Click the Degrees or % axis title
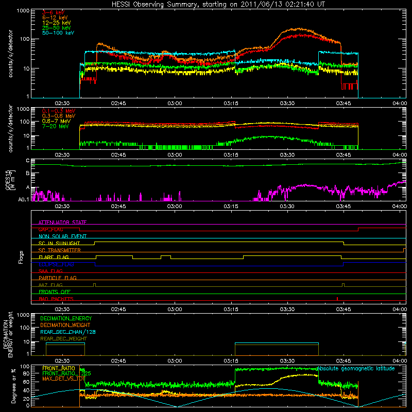 [x=13, y=386]
